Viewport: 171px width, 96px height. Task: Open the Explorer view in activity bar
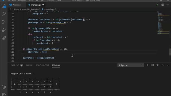pyautogui.click(x=4, y=6)
